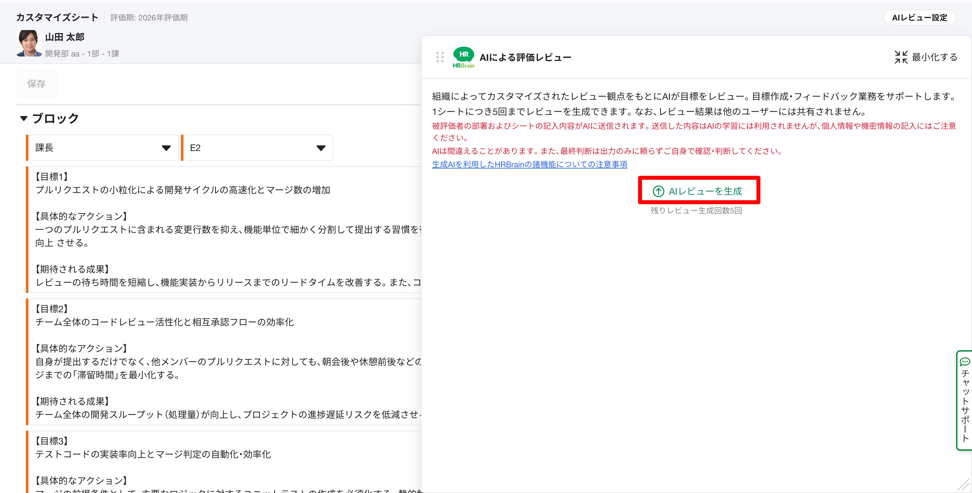The image size is (972, 493).
Task: Open the E2 dropdown
Action: pyautogui.click(x=258, y=148)
